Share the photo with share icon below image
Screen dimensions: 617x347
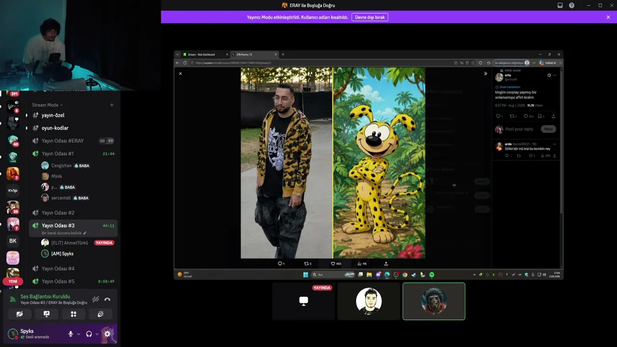pos(386,264)
